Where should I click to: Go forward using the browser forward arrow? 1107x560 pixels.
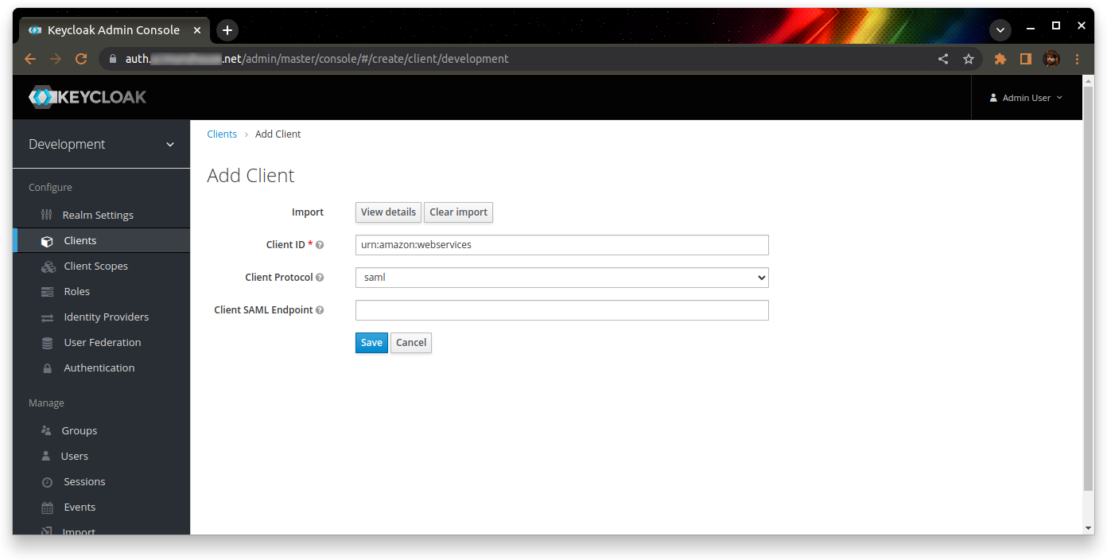tap(56, 59)
